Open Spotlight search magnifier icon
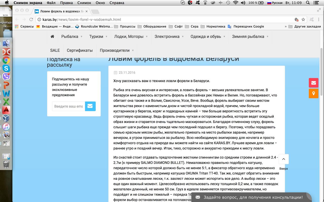324x202 pixels. point(308,3)
